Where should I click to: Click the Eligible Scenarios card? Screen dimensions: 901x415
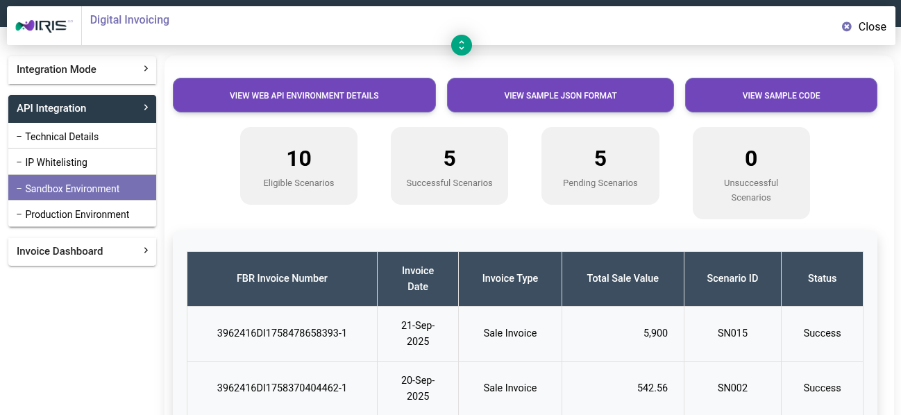298,166
